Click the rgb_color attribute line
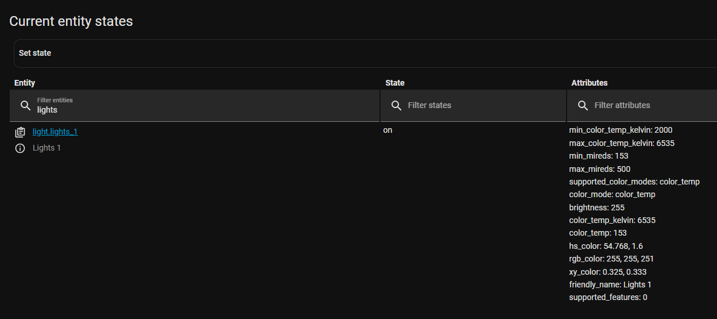Viewport: 717px width, 319px height. click(x=611, y=259)
